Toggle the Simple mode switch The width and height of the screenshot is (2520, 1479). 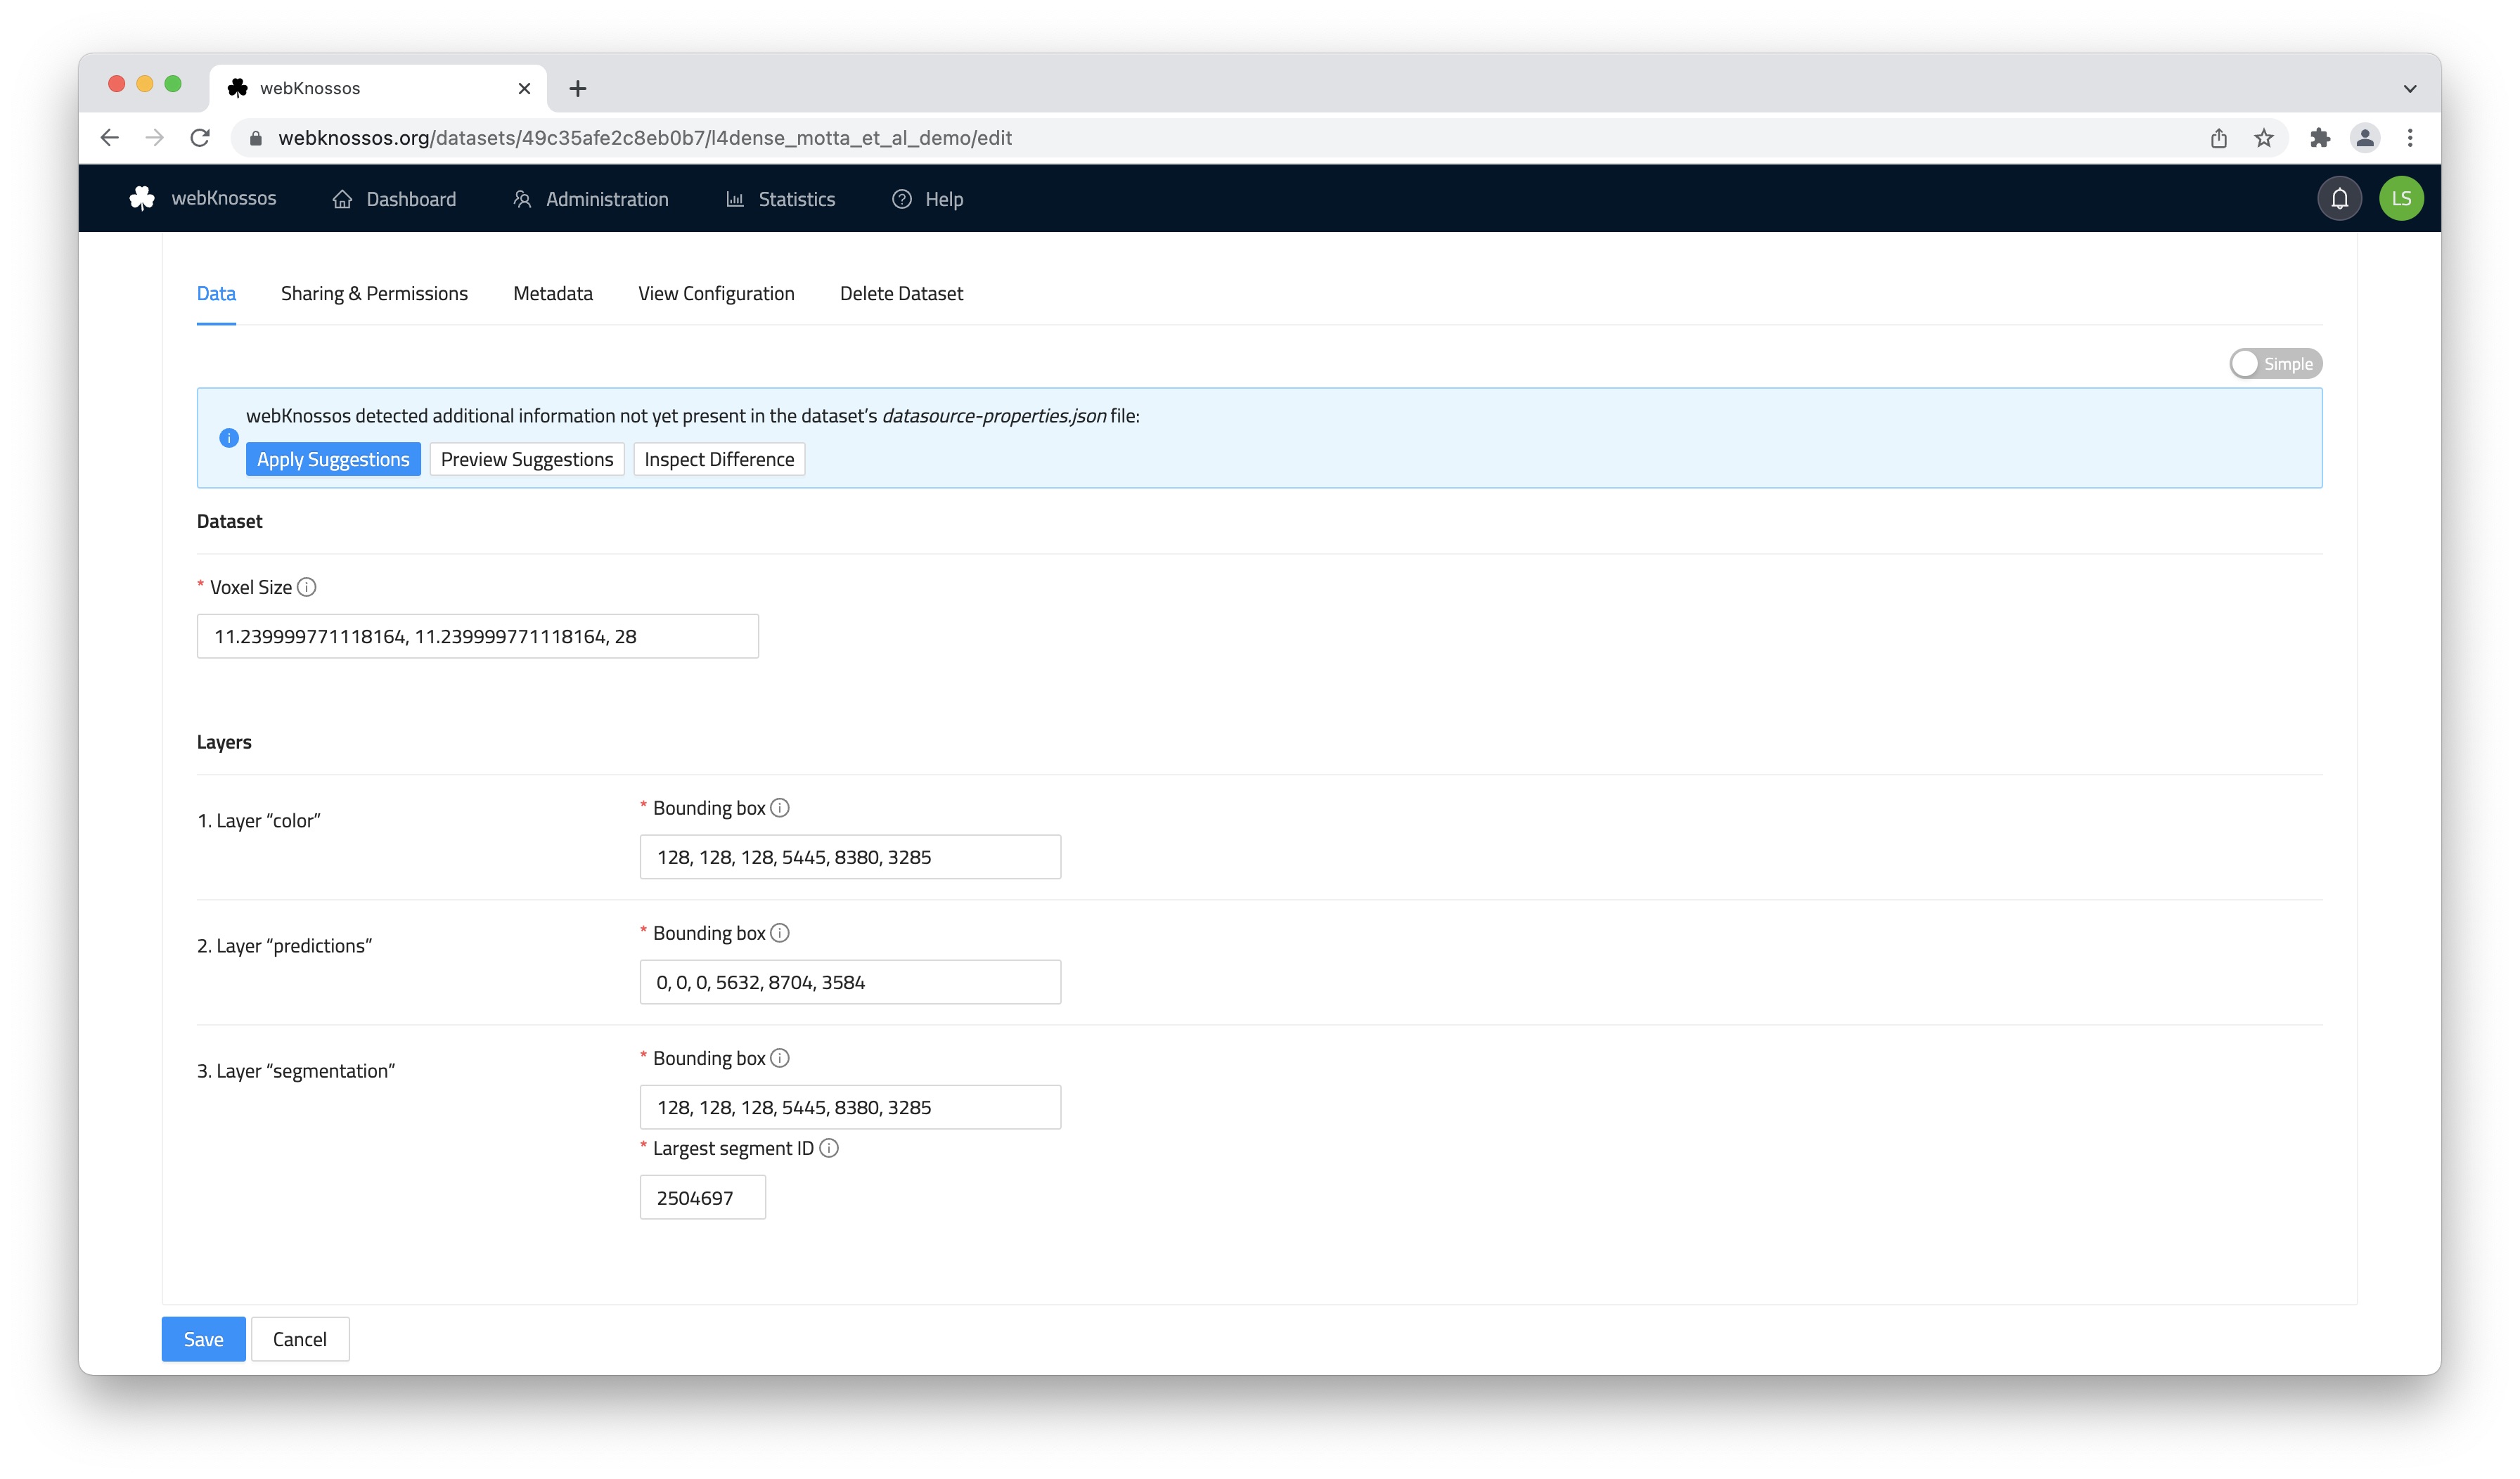pyautogui.click(x=2275, y=363)
